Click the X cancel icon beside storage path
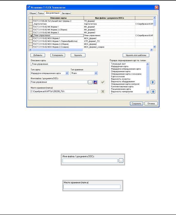The width and height of the screenshot is (176, 215). (x=103, y=91)
